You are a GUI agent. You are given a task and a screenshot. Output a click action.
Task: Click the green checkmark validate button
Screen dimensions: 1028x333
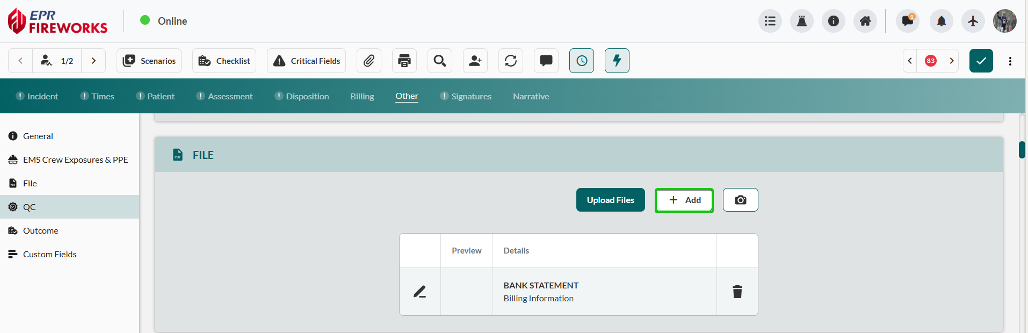(981, 61)
